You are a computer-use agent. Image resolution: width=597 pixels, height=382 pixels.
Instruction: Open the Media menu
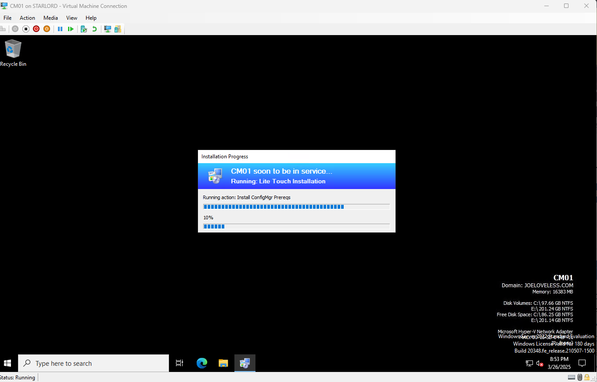50,18
